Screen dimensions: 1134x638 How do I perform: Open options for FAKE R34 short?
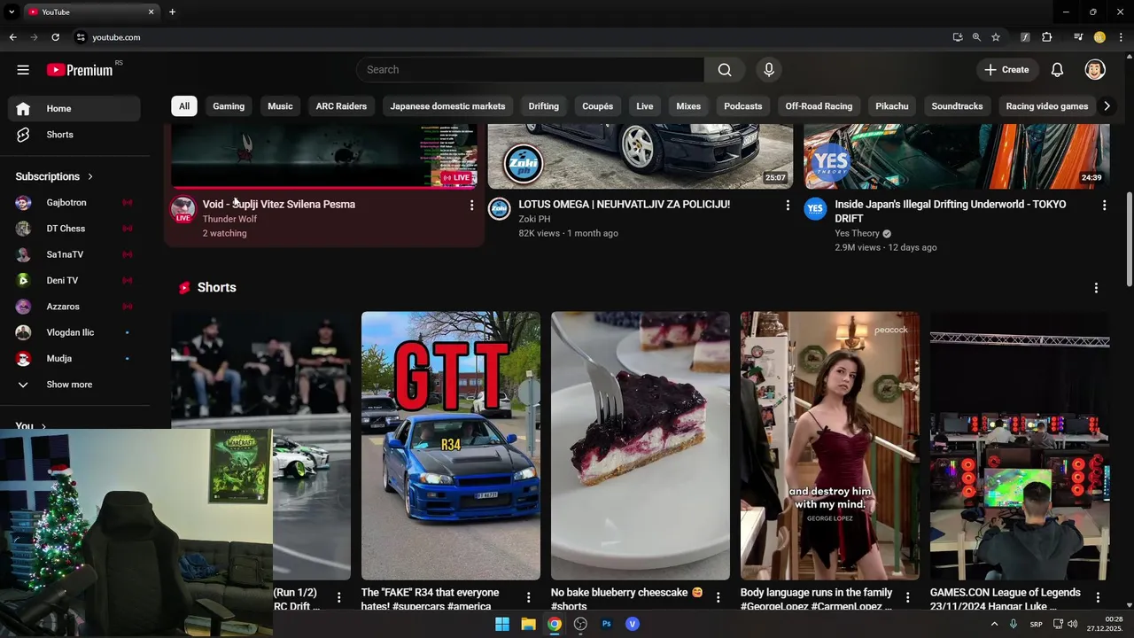click(529, 598)
